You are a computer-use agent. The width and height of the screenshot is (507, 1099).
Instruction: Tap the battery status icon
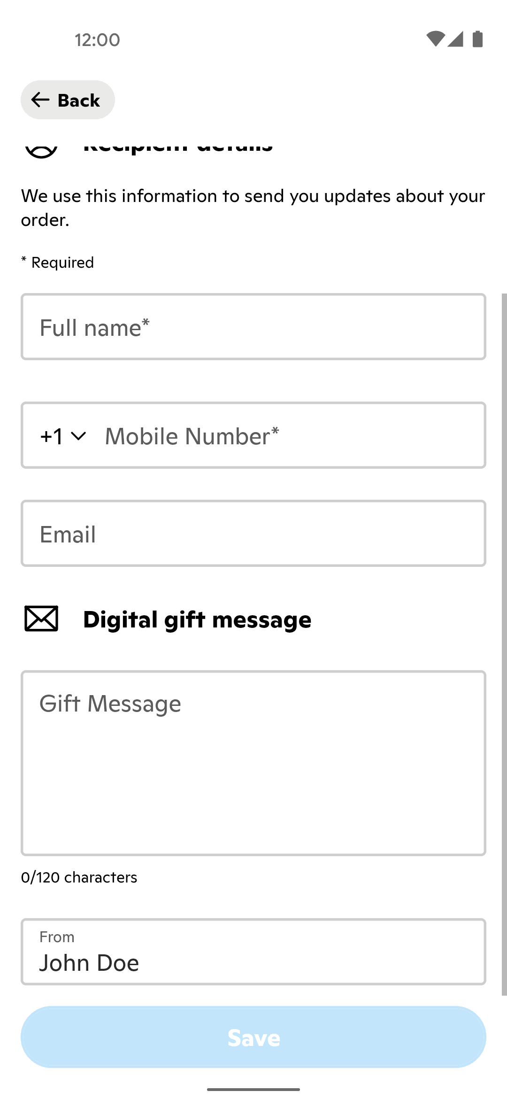[477, 39]
